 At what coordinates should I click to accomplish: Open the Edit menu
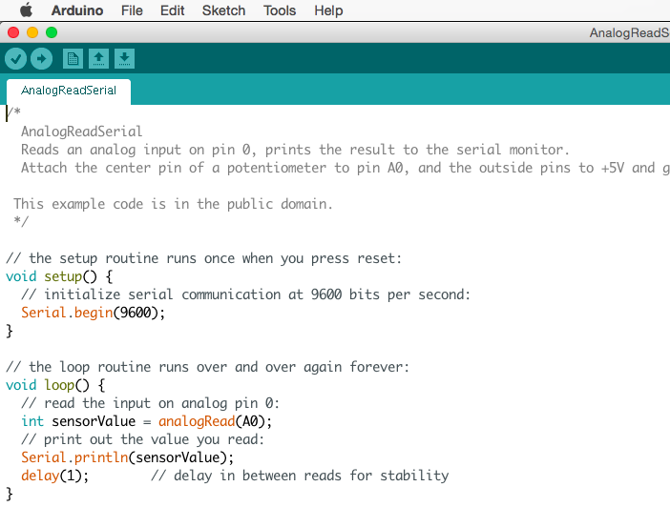coord(172,10)
